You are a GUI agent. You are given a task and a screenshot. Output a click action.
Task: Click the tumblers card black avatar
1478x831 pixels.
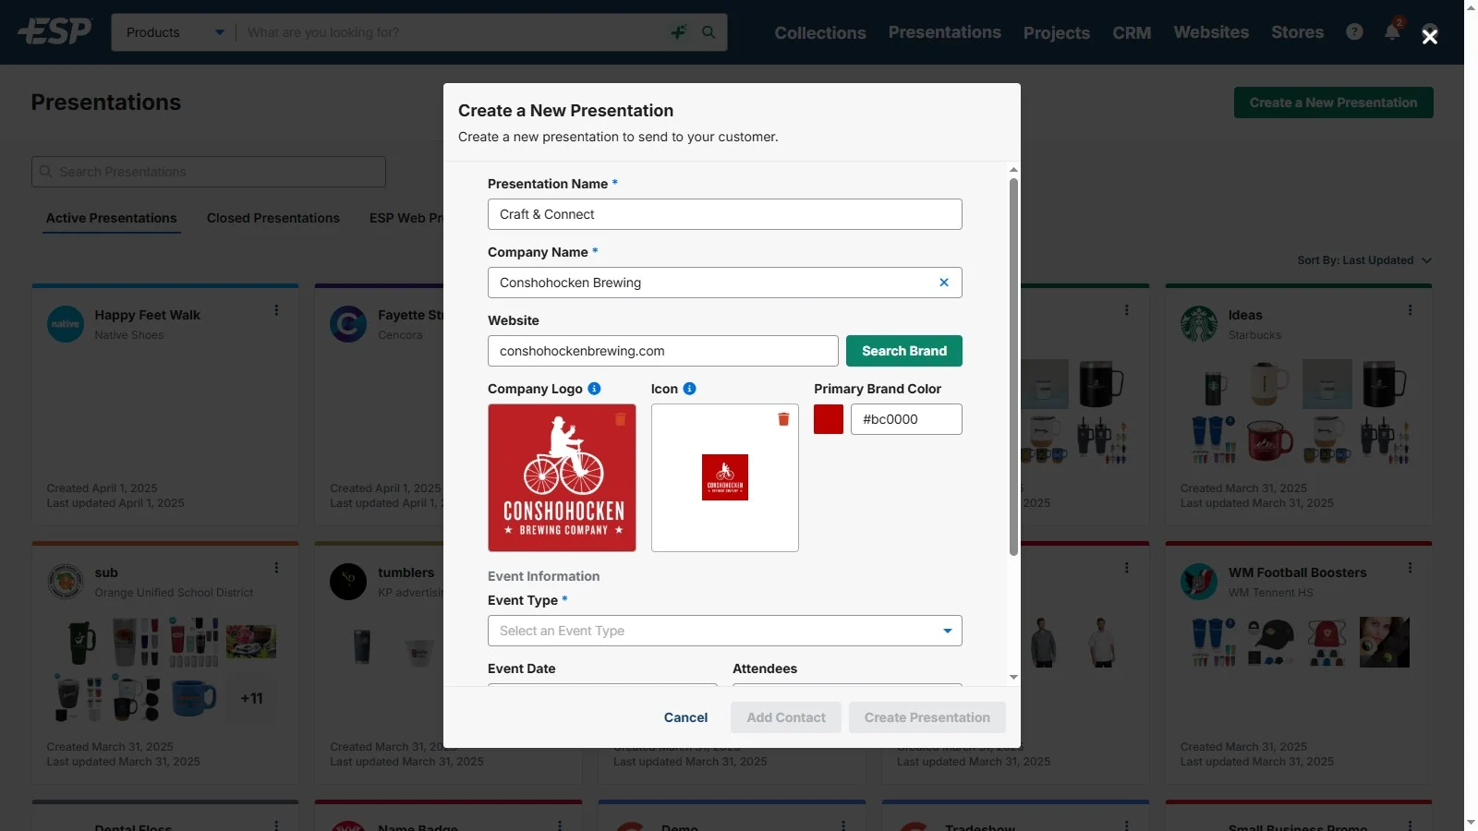click(x=348, y=582)
